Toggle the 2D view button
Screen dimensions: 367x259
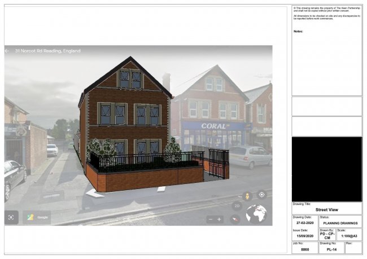(x=237, y=207)
